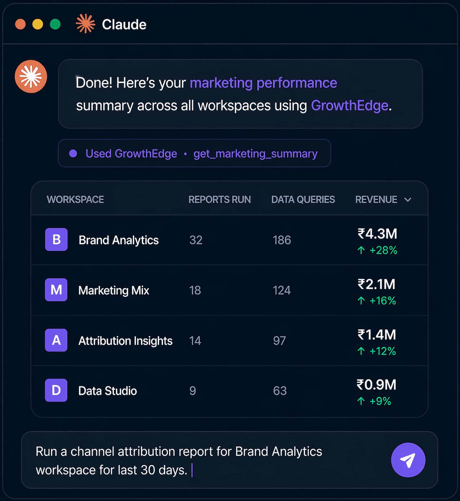Click the data queries value 97

click(x=280, y=341)
